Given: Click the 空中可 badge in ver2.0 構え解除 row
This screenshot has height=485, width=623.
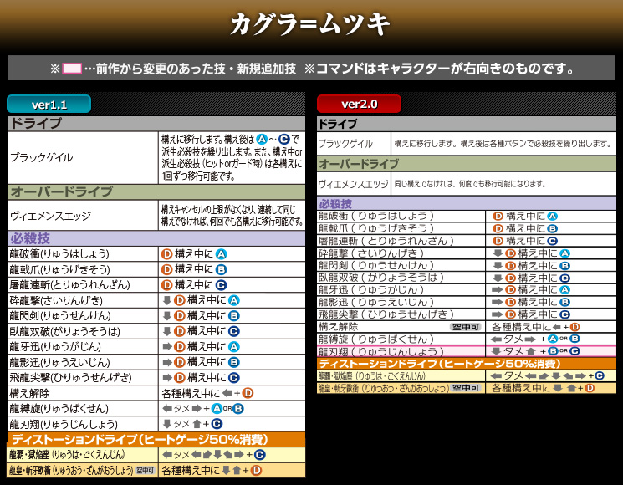Looking at the screenshot, I should (466, 327).
